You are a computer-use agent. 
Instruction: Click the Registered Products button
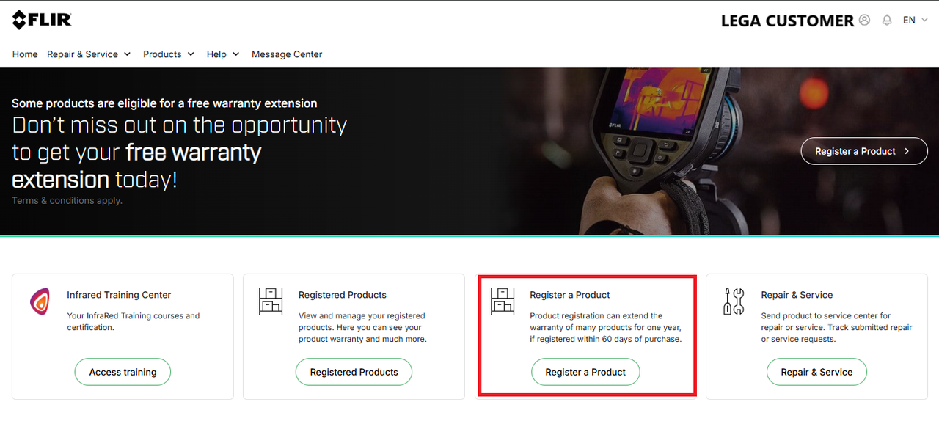(354, 372)
